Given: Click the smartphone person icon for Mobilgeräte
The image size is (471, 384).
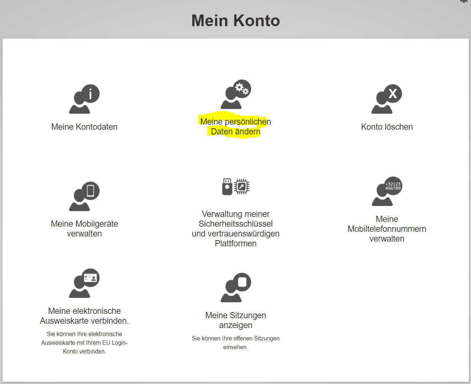Looking at the screenshot, I should click(x=84, y=197).
